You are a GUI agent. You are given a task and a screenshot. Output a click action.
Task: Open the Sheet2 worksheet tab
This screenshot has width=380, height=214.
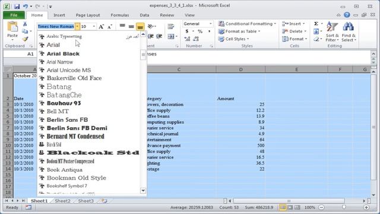(x=62, y=201)
